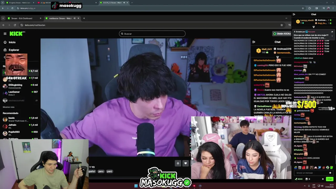The width and height of the screenshot is (336, 189).
Task: Bookmark kick.com/zullyy_cs with star icon
Action: [303, 8]
